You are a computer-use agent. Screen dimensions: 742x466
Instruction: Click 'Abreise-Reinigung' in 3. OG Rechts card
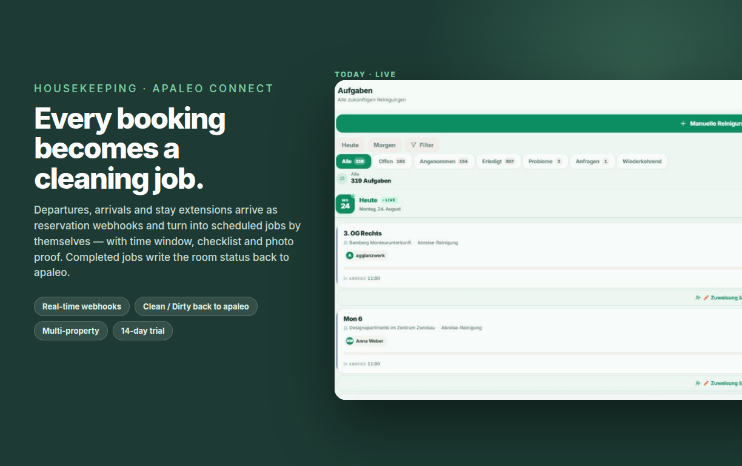[438, 243]
